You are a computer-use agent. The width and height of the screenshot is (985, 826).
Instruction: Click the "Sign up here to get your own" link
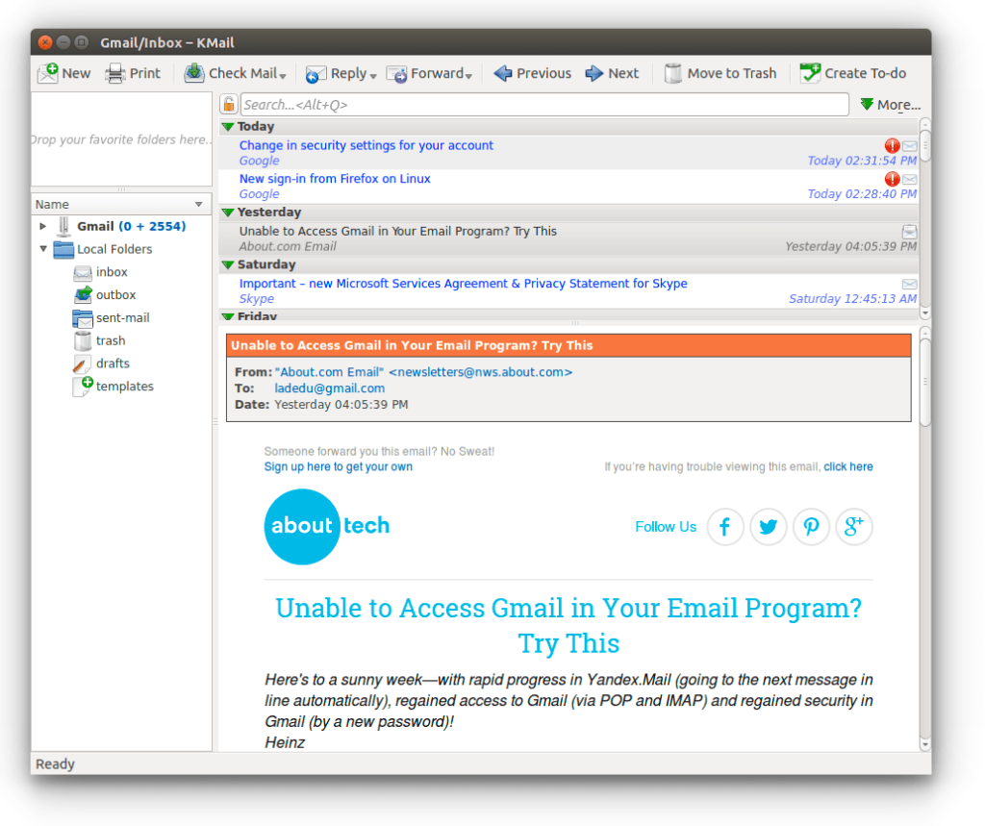338,466
